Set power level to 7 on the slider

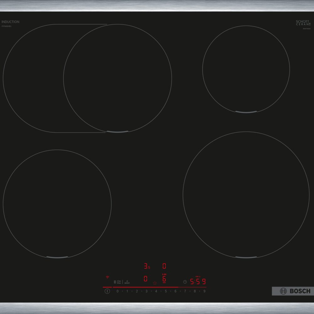pos(185,291)
